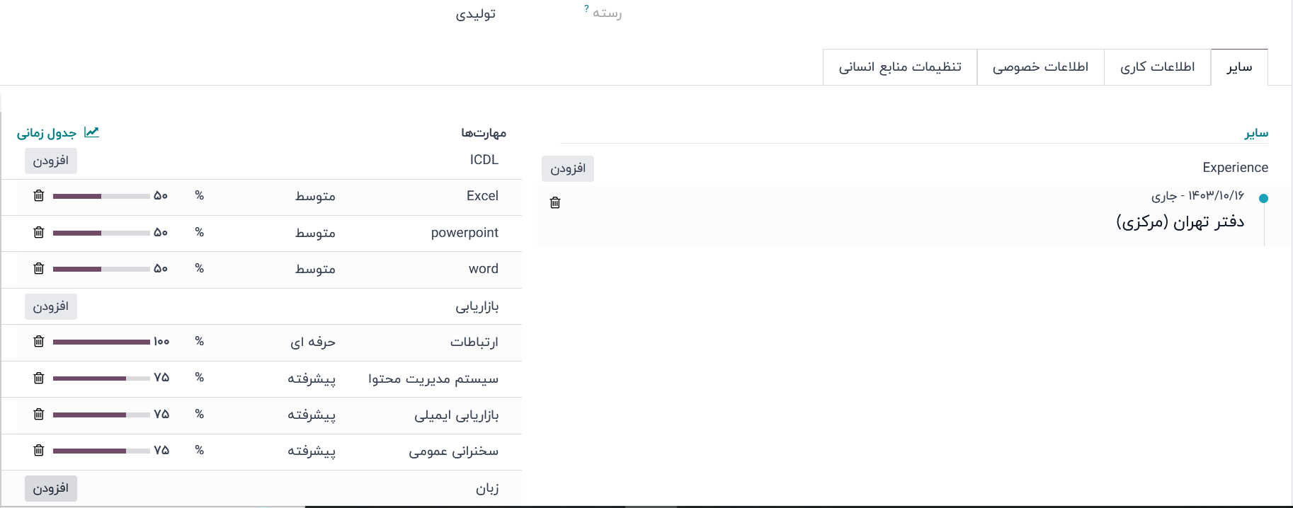Screen dimensions: 1293x508
Task: Switch to the اطلاعات کاری tab
Action: [x=1157, y=67]
